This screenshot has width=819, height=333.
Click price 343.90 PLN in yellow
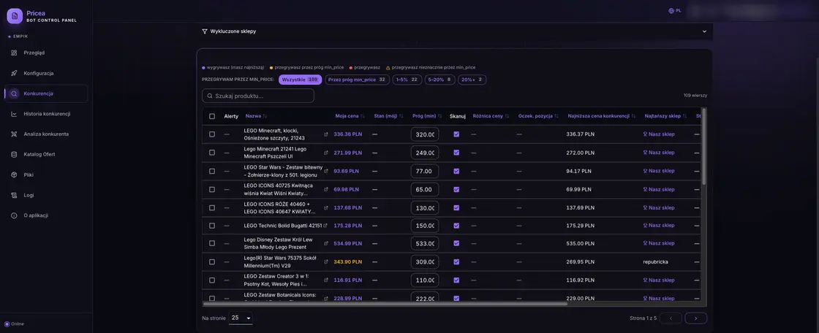click(x=348, y=262)
